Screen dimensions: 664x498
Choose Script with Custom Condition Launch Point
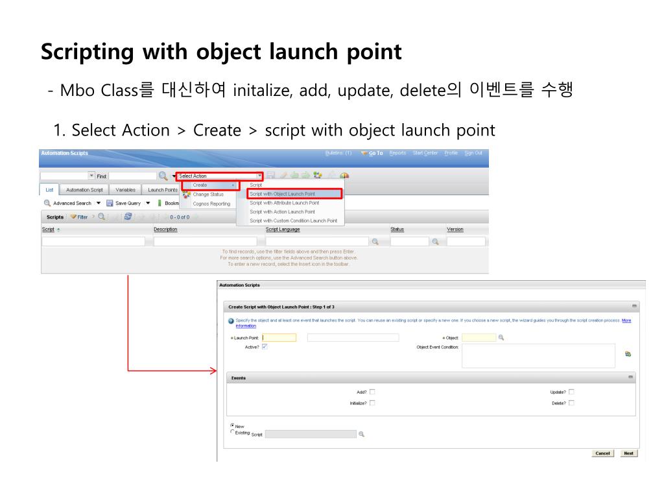294,220
